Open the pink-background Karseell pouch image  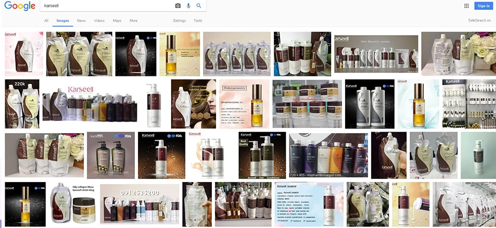point(24,54)
